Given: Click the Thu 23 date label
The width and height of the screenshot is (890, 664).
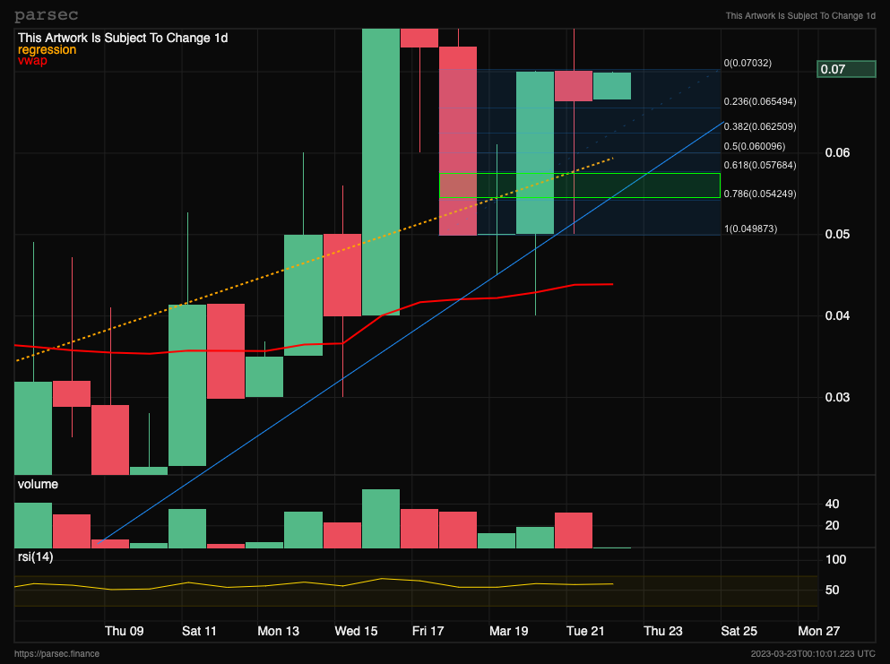Looking at the screenshot, I should 663,631.
